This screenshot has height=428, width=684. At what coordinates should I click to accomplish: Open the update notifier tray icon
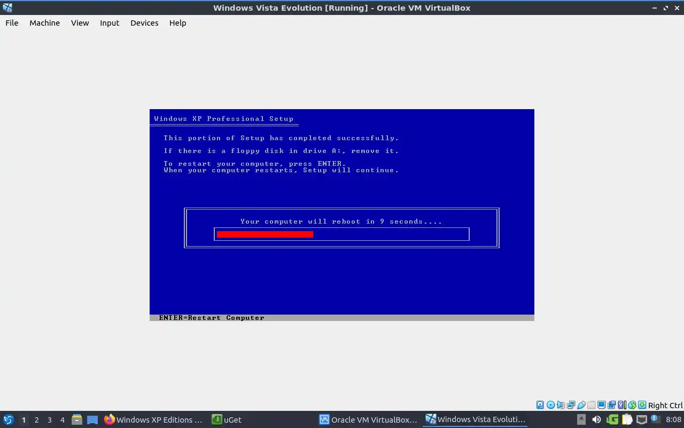tap(656, 419)
